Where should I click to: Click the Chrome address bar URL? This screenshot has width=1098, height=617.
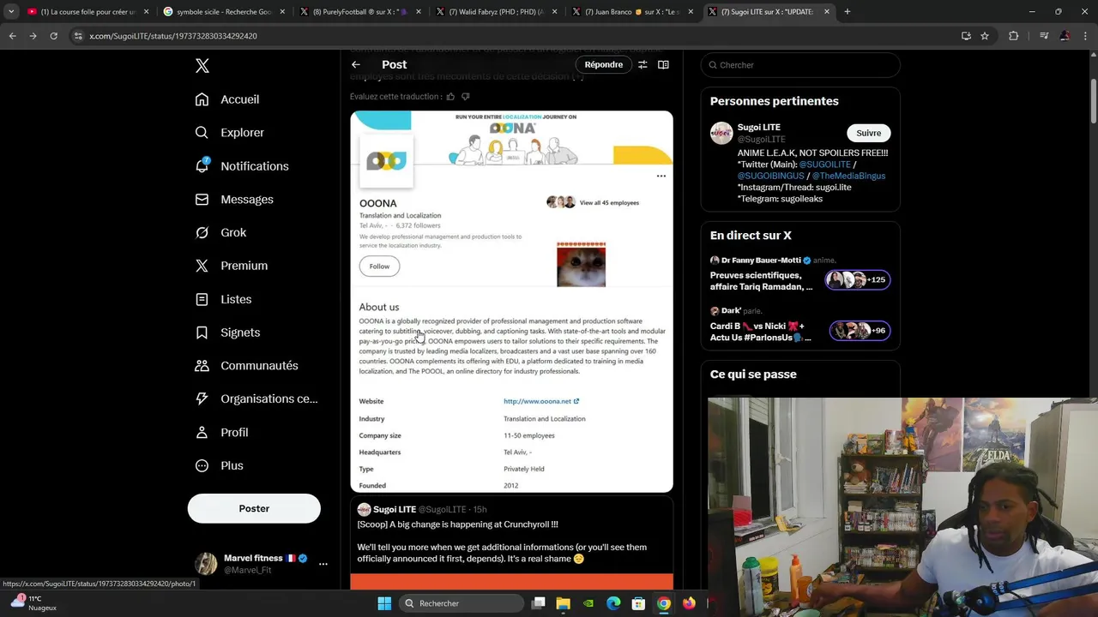[173, 36]
